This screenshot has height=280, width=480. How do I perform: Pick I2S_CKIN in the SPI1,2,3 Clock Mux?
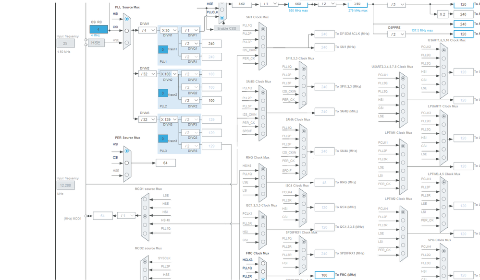304,94
